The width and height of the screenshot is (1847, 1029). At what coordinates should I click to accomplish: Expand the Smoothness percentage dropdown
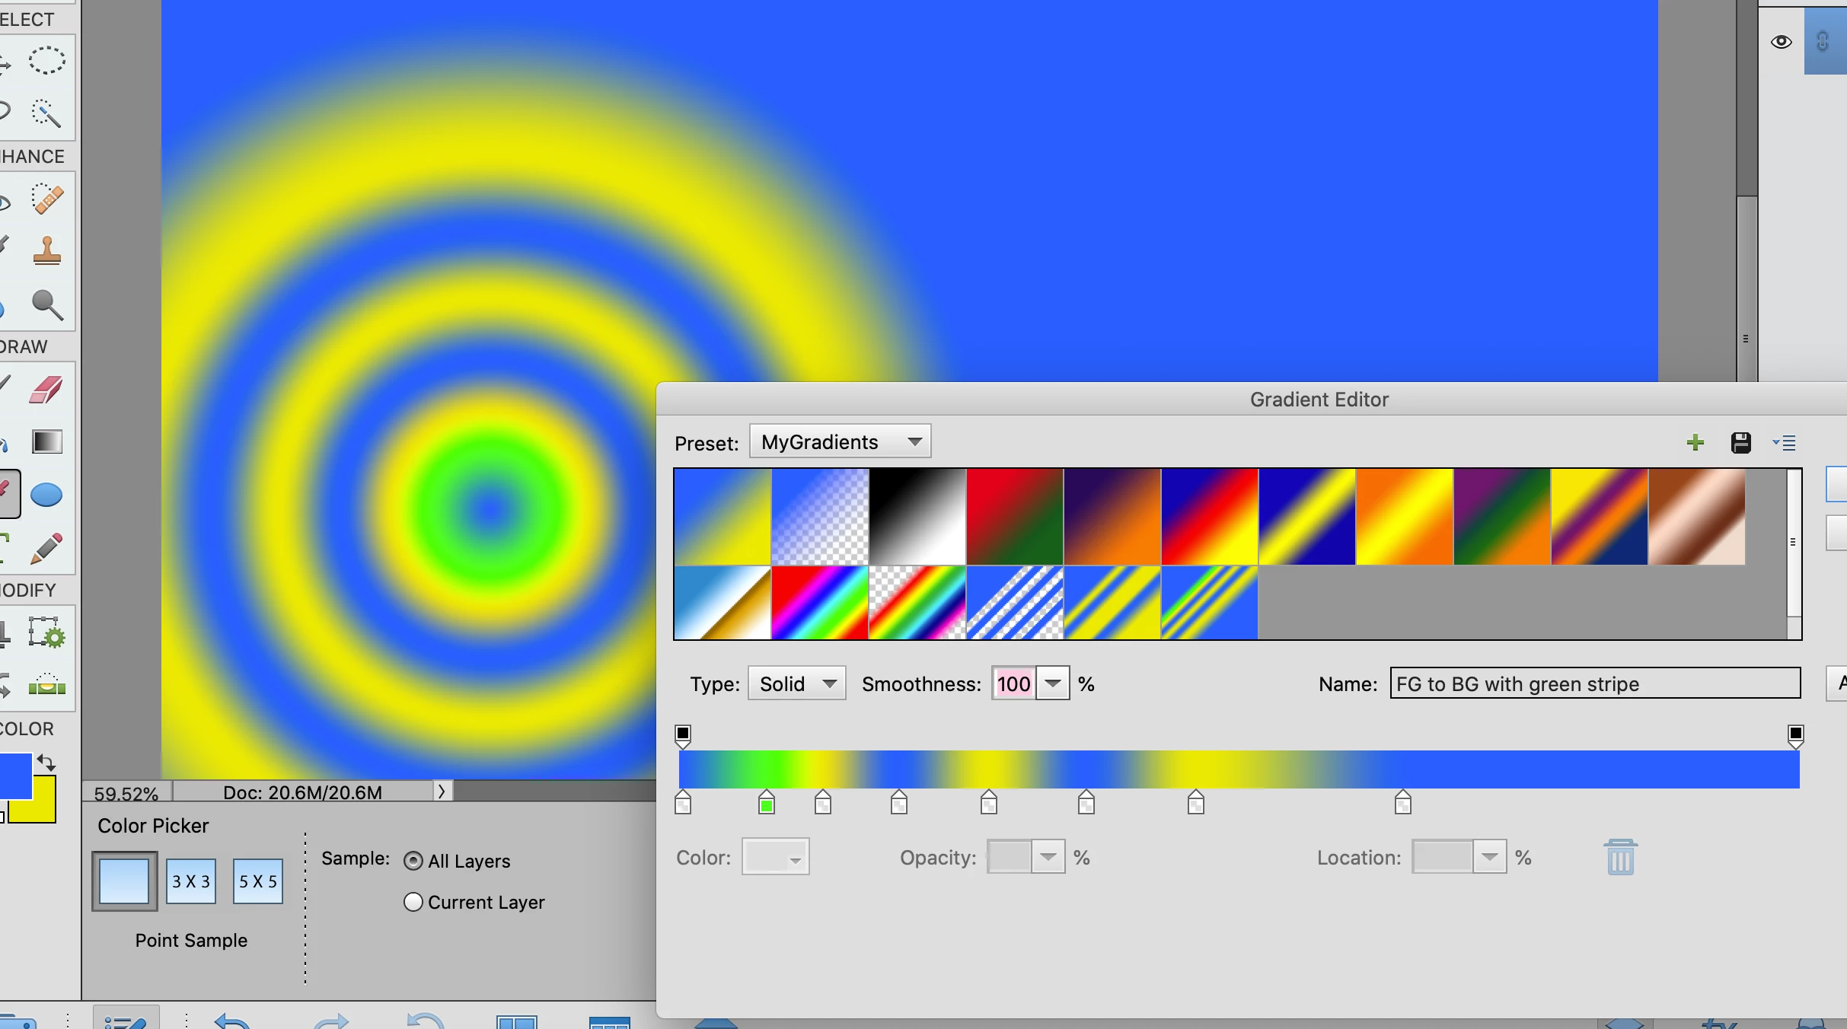[x=1053, y=683]
